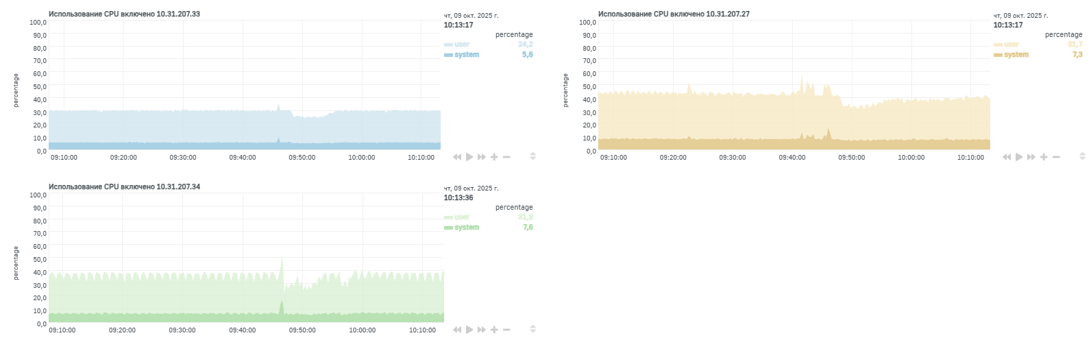
Task: Toggle the system series in 10.31.207.27 legend
Action: (x=1016, y=55)
